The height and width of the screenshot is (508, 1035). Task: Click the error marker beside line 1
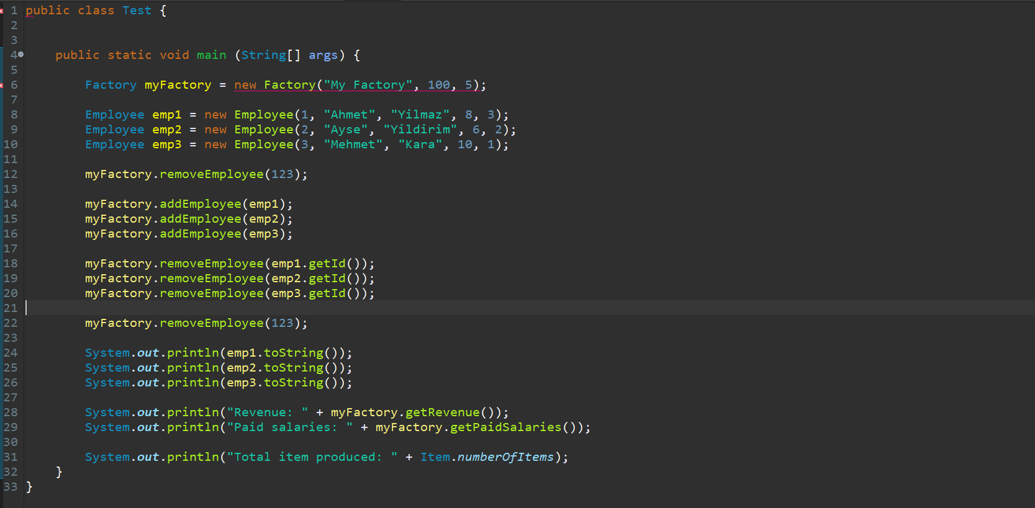click(1, 11)
